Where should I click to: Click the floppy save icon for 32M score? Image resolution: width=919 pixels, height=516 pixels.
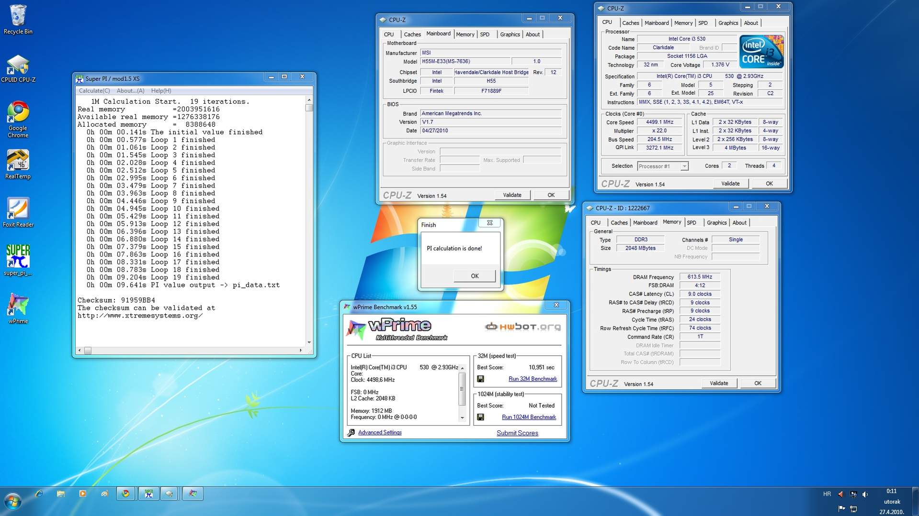(480, 379)
